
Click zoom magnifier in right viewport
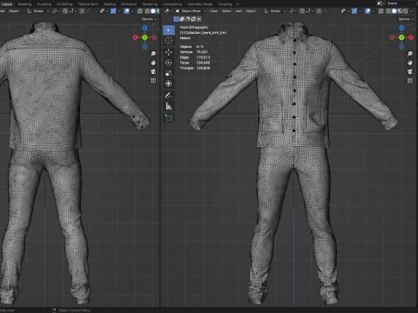click(x=410, y=54)
